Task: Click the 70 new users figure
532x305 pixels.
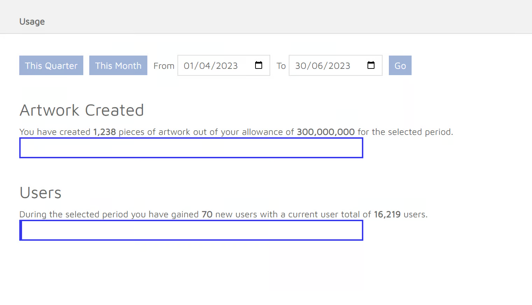Action: tap(207, 215)
